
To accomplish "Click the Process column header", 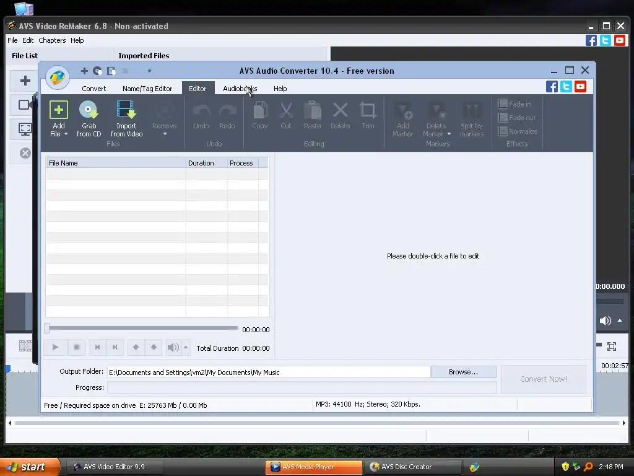I will pyautogui.click(x=243, y=163).
